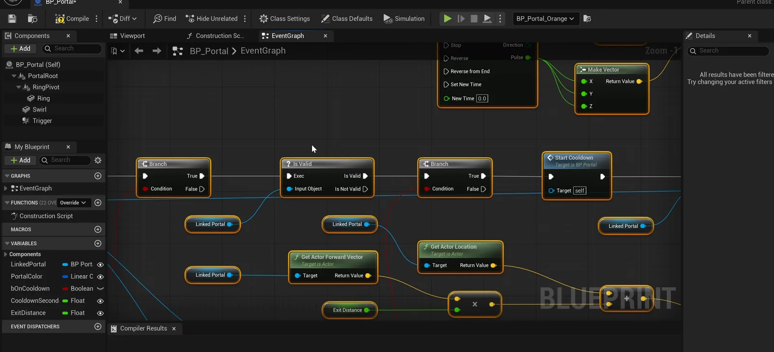Toggle PortalColor variable visibility eye
Screen dimensions: 774x352
pyautogui.click(x=101, y=277)
